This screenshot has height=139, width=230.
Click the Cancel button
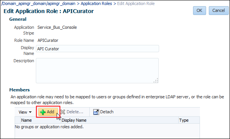(x=218, y=10)
